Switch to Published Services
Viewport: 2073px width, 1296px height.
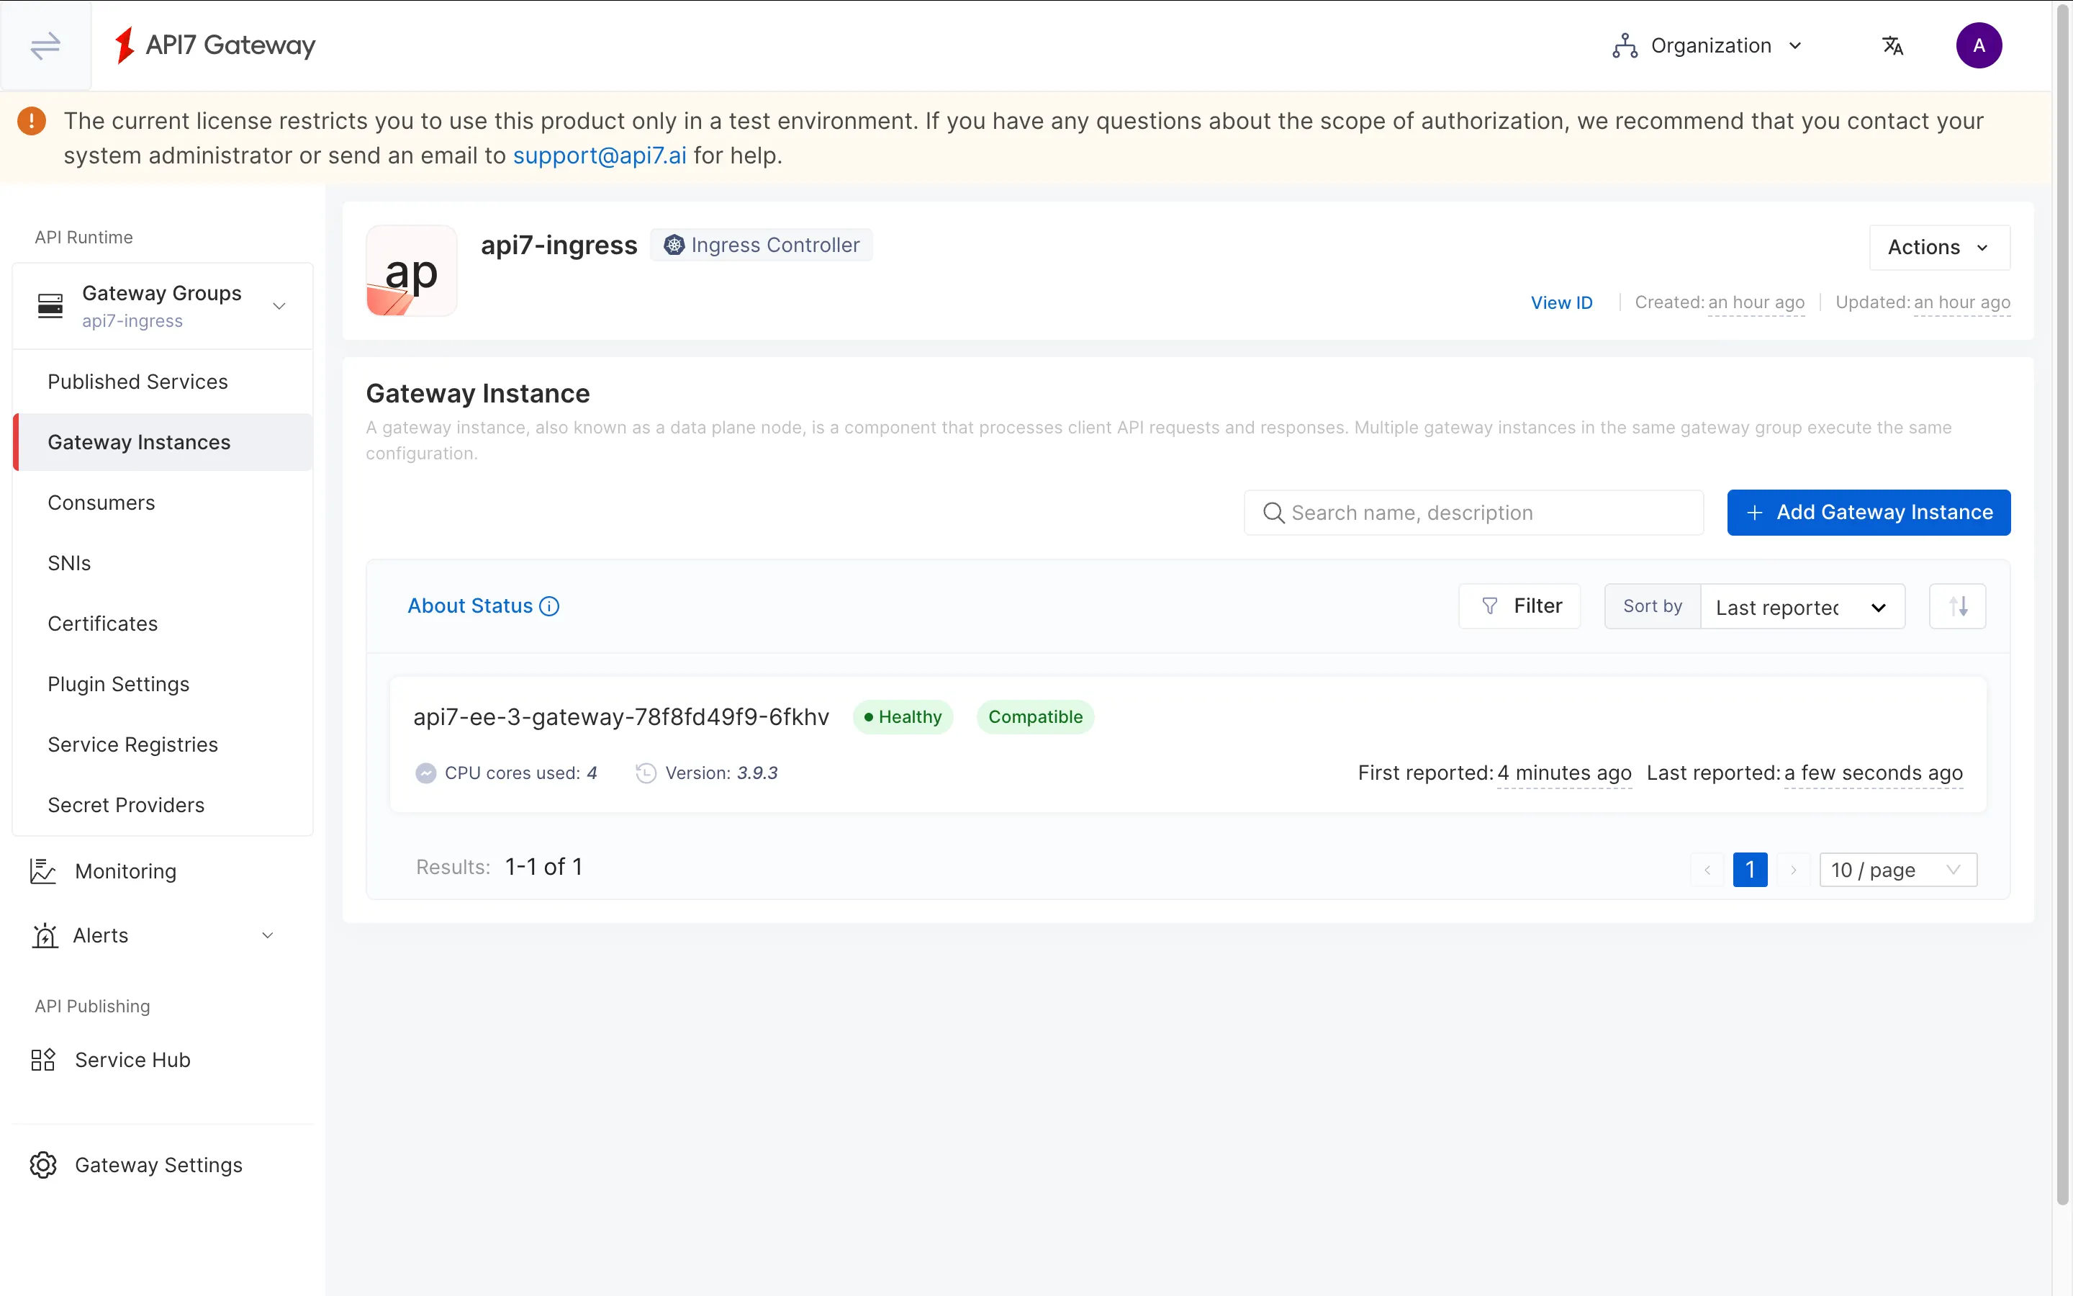pyautogui.click(x=137, y=382)
